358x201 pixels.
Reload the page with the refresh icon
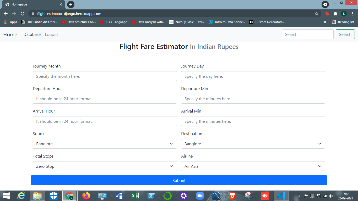pyautogui.click(x=23, y=14)
